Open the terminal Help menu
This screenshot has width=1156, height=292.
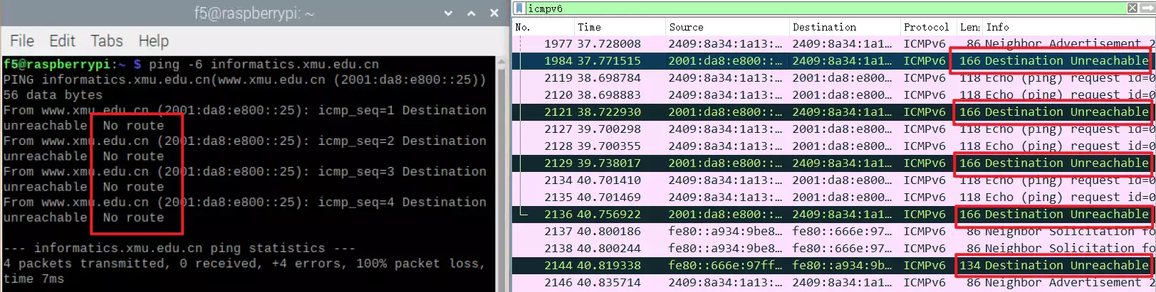[x=153, y=41]
